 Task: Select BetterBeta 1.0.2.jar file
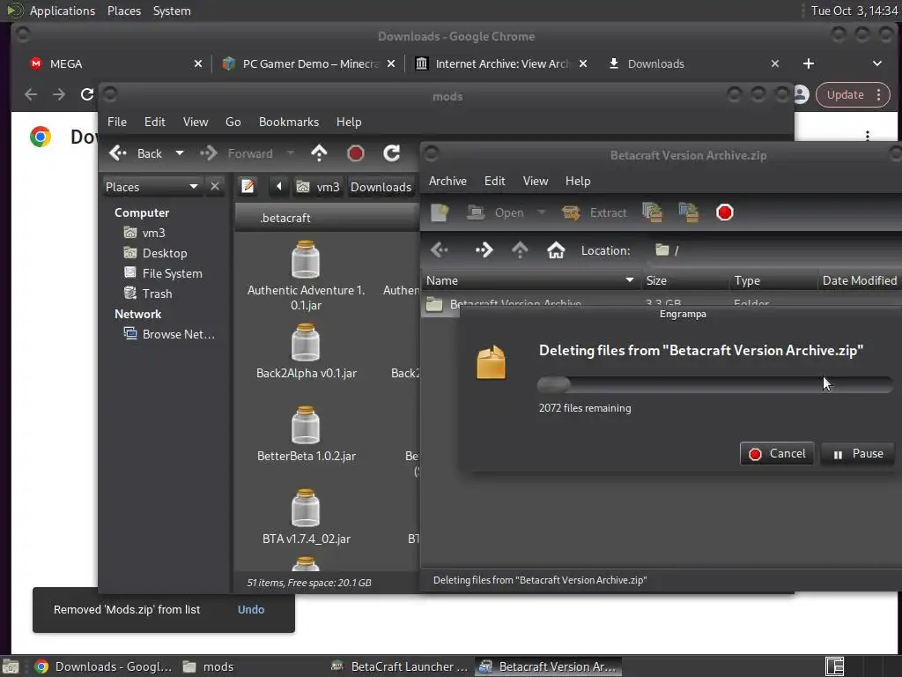tap(306, 434)
